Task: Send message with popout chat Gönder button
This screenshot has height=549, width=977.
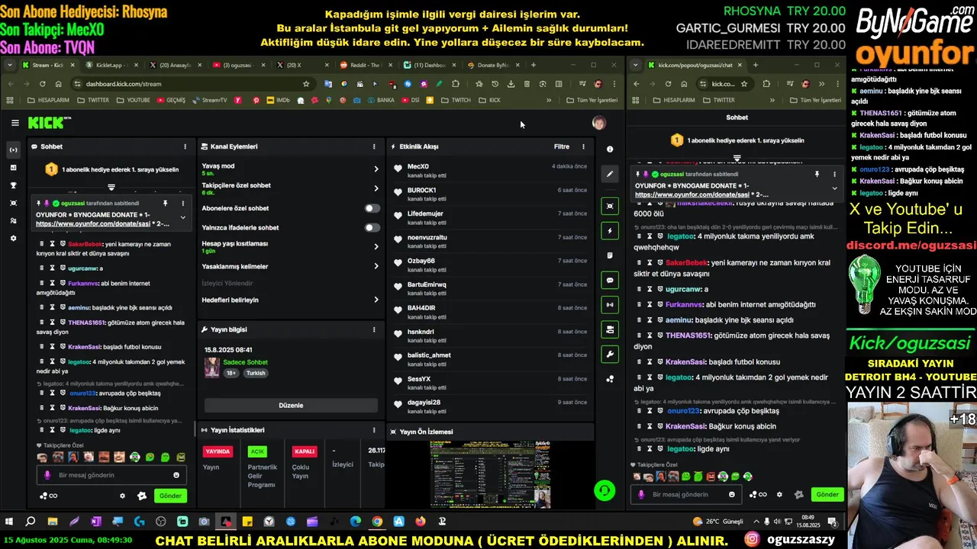Action: [x=827, y=494]
